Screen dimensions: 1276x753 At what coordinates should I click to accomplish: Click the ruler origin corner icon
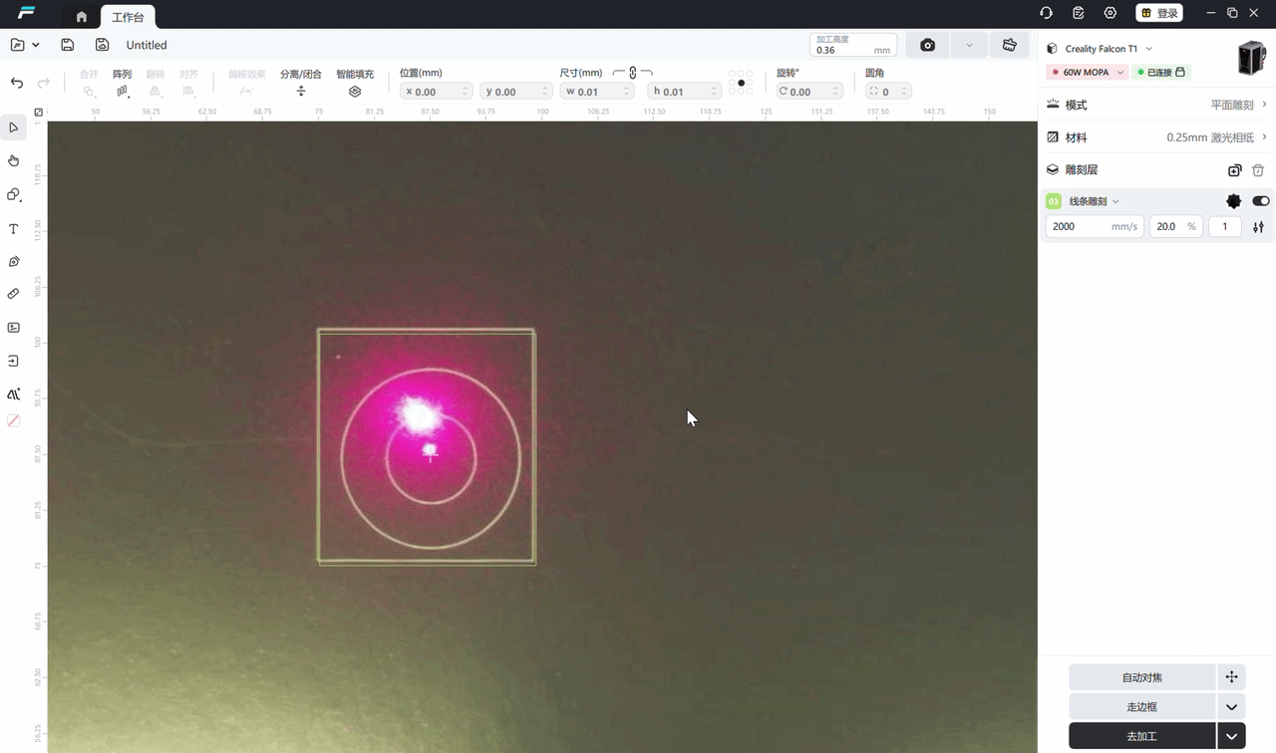pyautogui.click(x=39, y=113)
